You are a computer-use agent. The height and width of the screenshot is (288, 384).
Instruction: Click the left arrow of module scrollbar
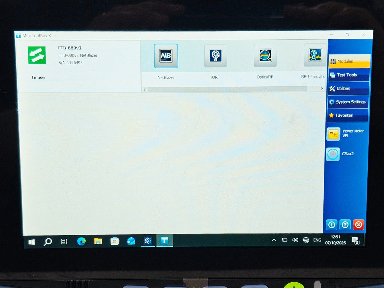(x=145, y=90)
